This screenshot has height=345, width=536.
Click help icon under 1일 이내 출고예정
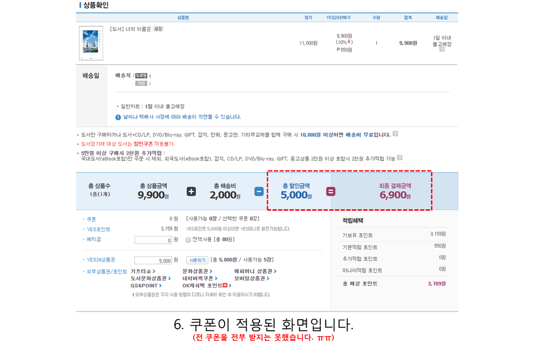[442, 49]
